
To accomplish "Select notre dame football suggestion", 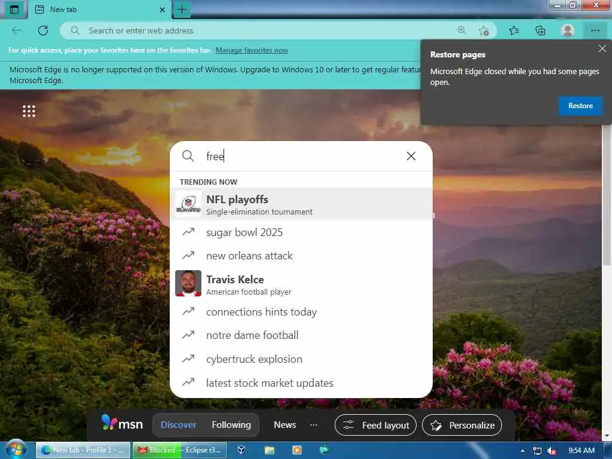I will coord(301,335).
